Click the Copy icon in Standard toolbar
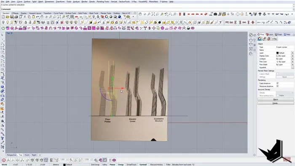This screenshot has width=295, height=166. pos(29,17)
